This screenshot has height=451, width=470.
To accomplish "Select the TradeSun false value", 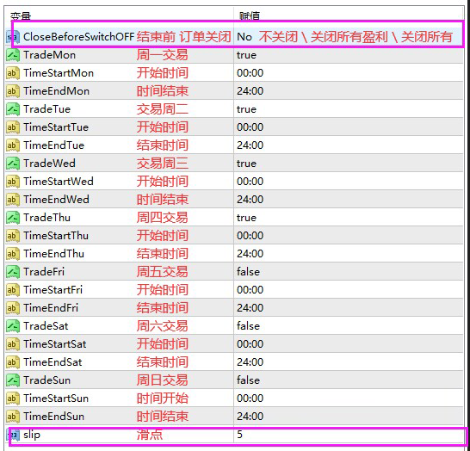I will point(248,380).
